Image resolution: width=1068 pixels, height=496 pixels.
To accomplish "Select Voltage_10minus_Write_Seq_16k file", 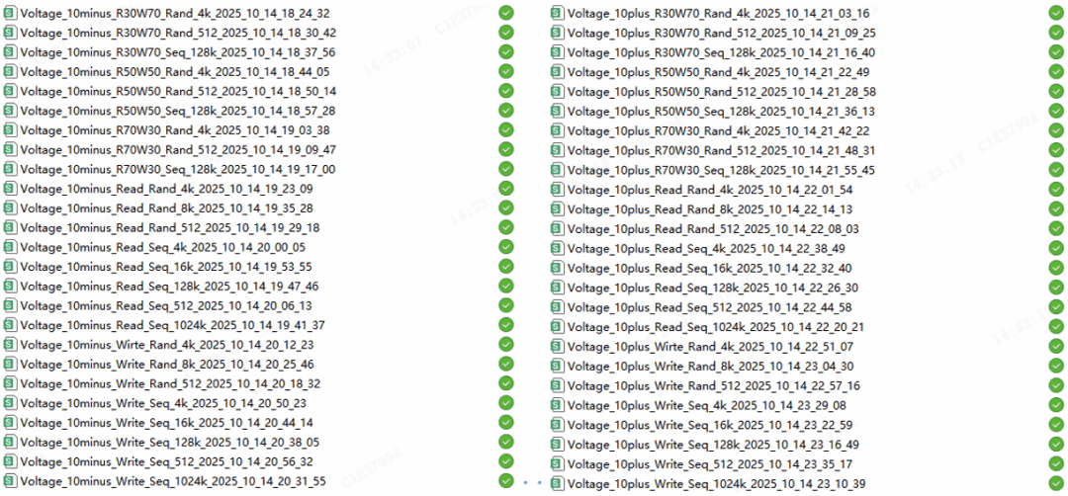I will pyautogui.click(x=167, y=423).
